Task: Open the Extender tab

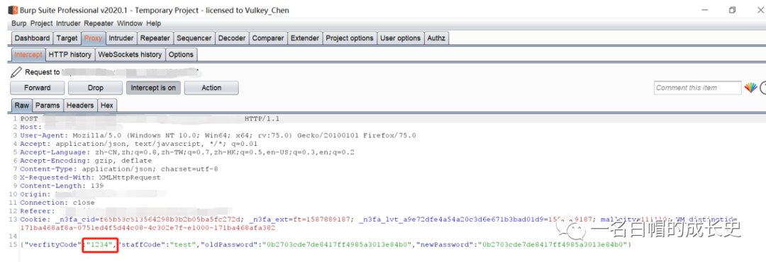Action: pos(305,38)
